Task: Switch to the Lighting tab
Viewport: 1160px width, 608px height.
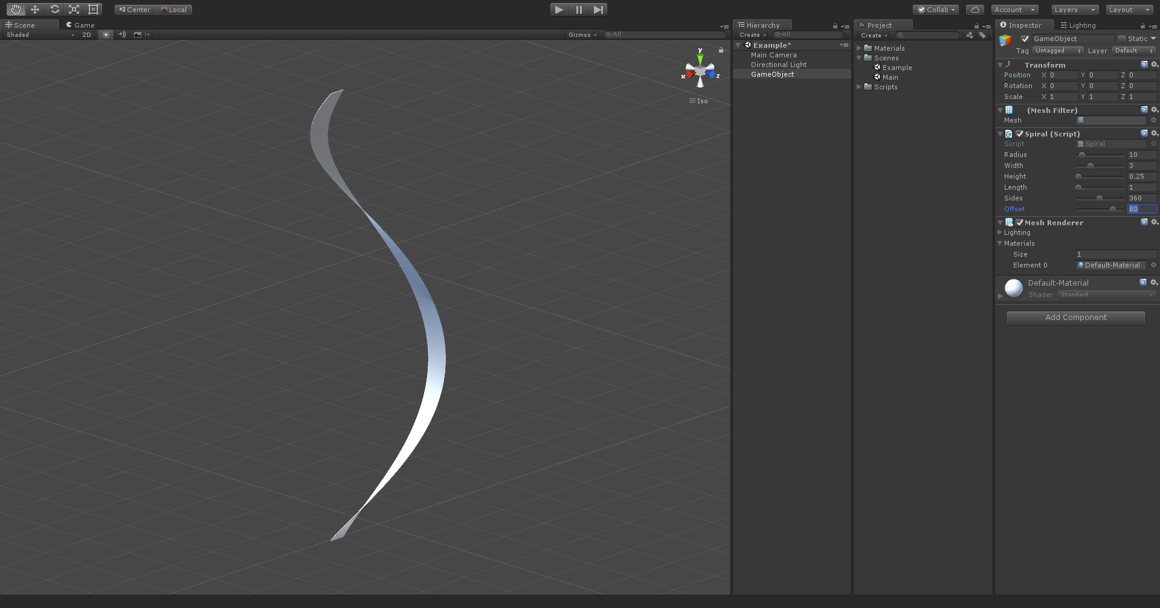Action: (1078, 25)
